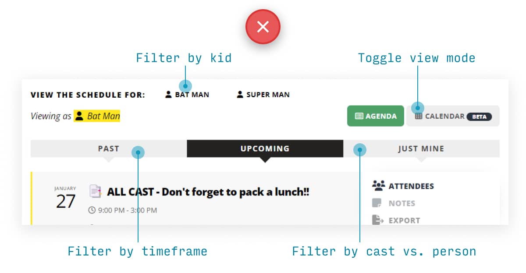
Task: Open the ALL CAST event title
Action: [208, 191]
